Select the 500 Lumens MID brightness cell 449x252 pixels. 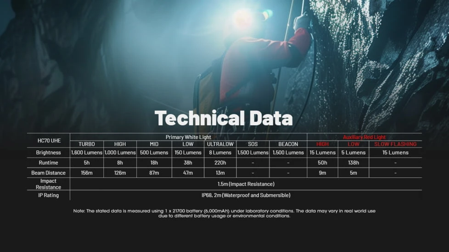(154, 153)
